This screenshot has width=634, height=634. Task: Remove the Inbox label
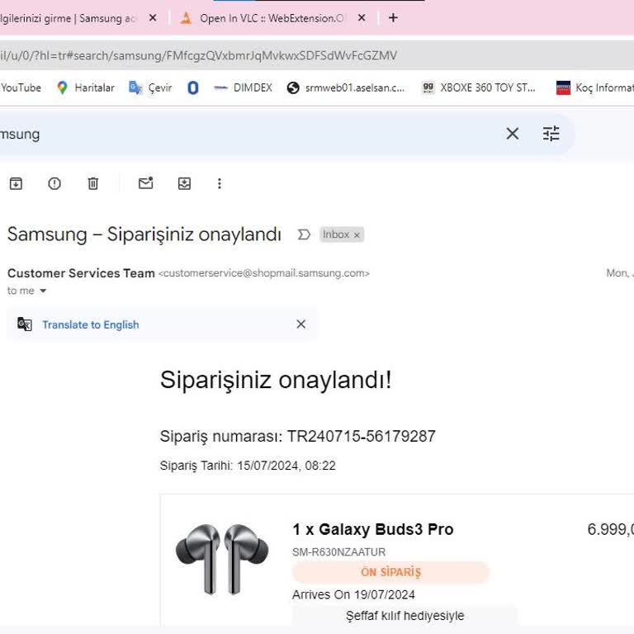[x=357, y=235]
